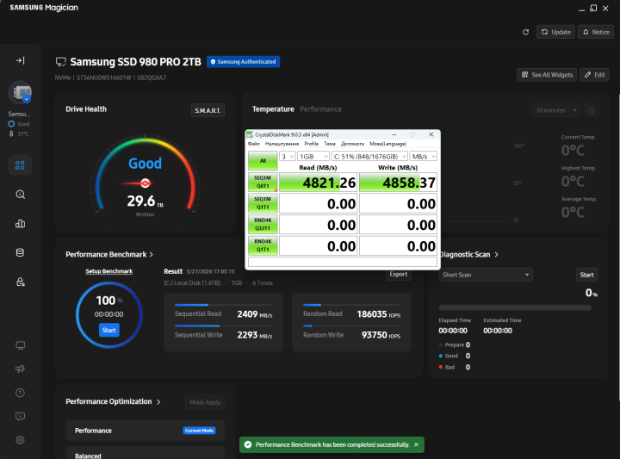Expand the Performance Optimization section chevron

(x=158, y=401)
